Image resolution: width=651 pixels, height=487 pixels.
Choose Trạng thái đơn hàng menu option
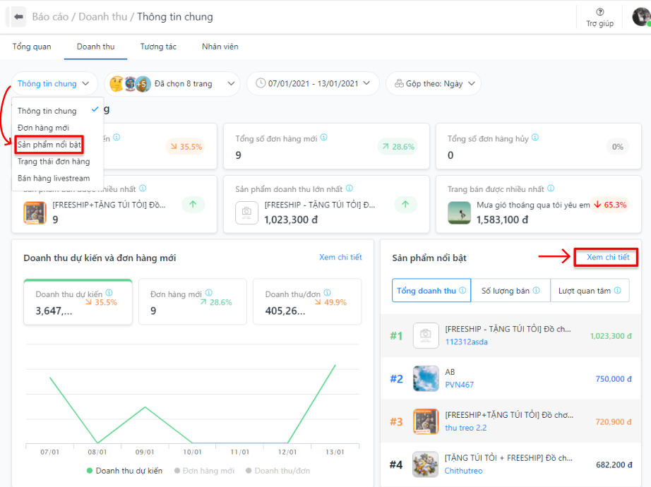coord(58,162)
